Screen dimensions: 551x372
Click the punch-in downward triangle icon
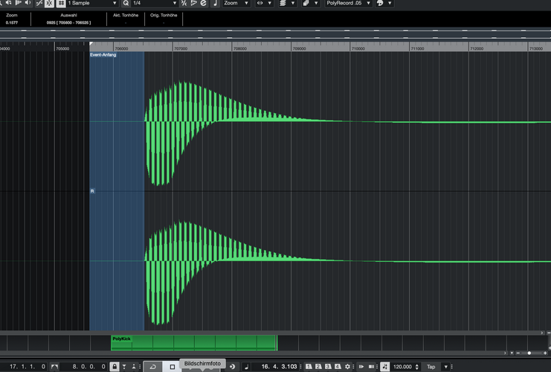pos(124,367)
